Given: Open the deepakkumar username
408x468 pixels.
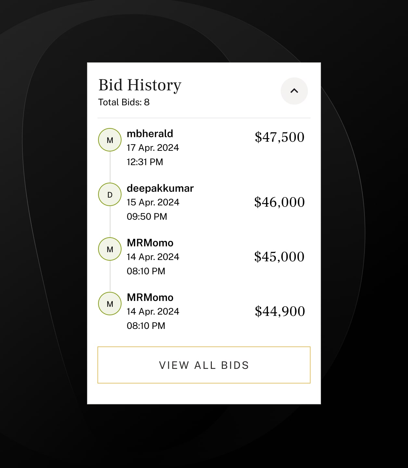Looking at the screenshot, I should (x=160, y=188).
